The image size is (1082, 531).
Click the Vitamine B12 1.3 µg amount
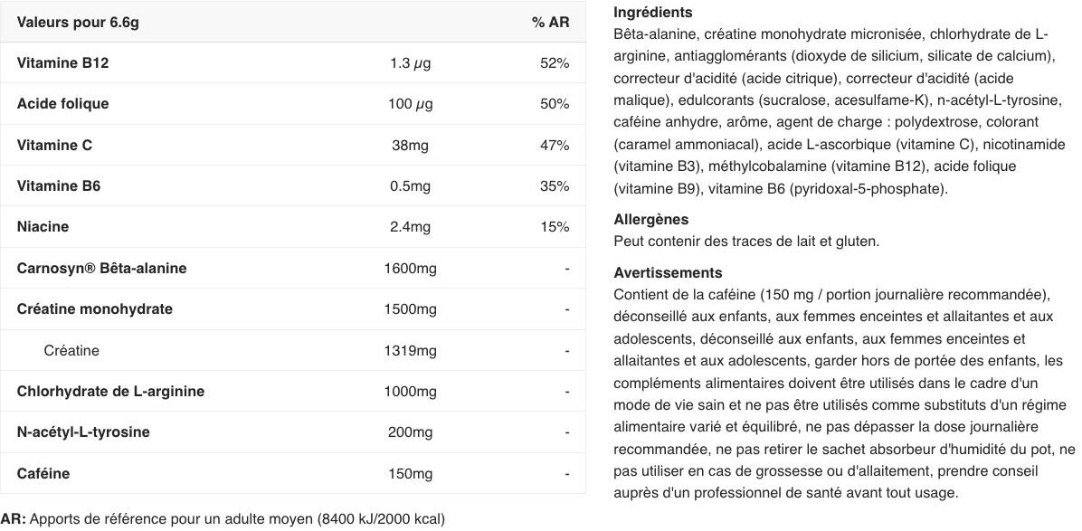click(x=410, y=63)
